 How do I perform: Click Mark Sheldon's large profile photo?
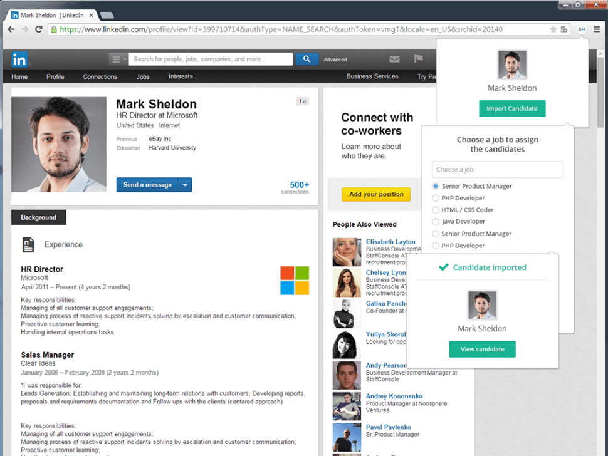click(59, 145)
